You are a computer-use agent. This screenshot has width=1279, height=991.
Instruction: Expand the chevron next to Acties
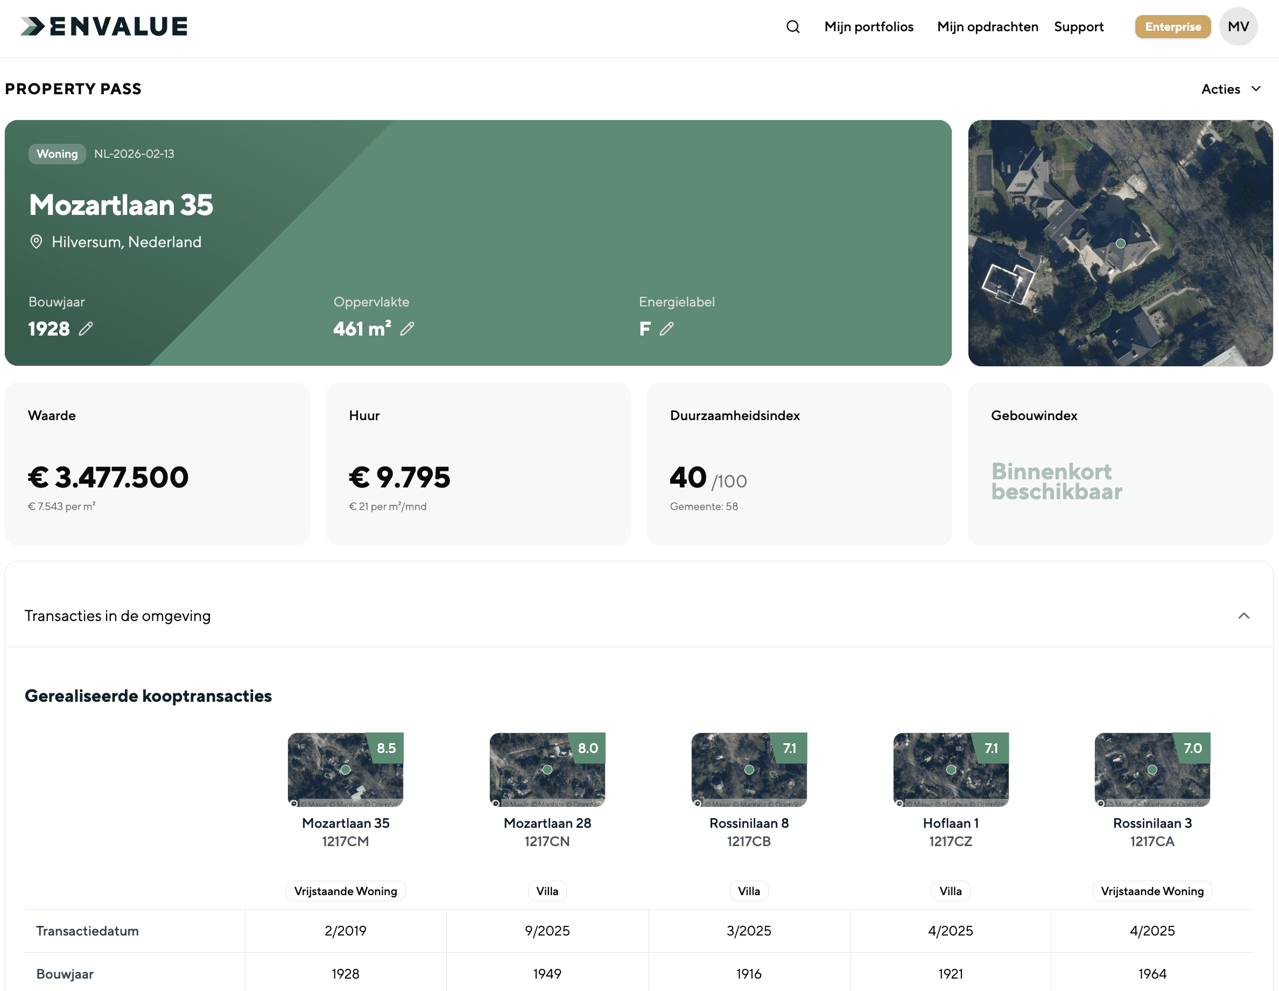(x=1256, y=88)
